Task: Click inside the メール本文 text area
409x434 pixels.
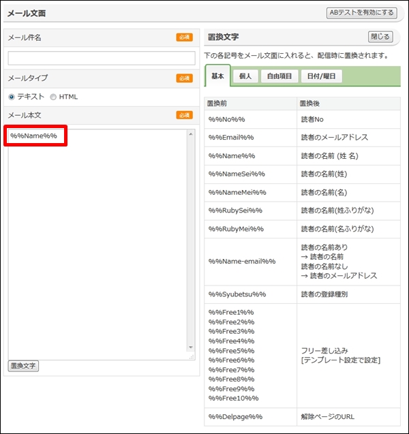Action: tap(97, 245)
